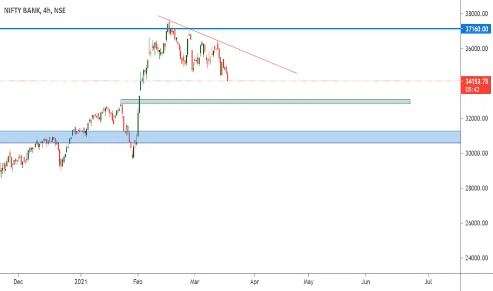
Task: Click the Dec label on time axis
Action: [x=18, y=282]
